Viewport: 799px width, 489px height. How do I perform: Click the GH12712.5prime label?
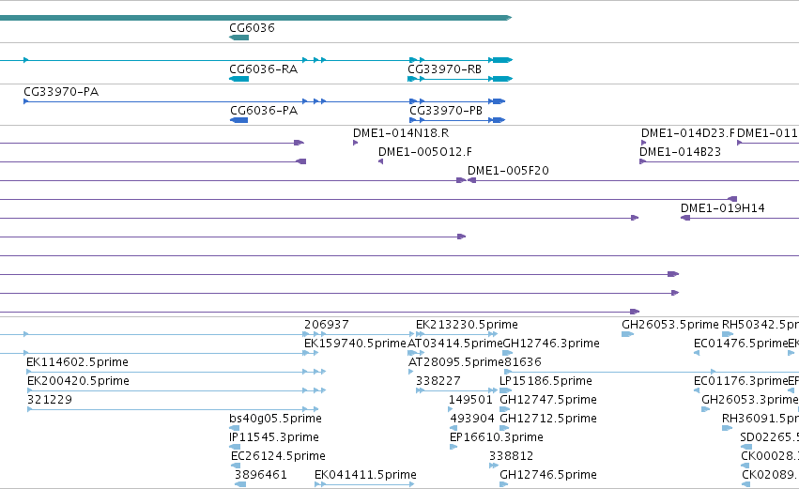[548, 420]
